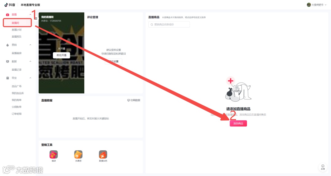Open the 直播加热 tool icon
Viewport: 331px width, 176px height.
point(103,155)
